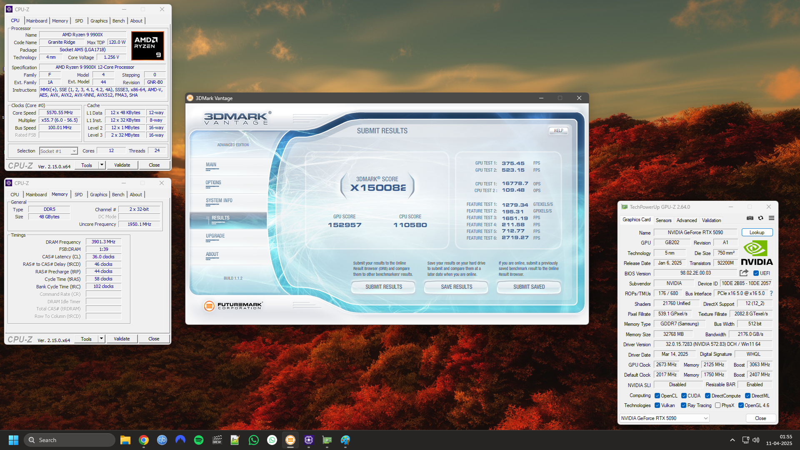Open Validation tab in GPU-Z
The image size is (800, 450).
point(711,220)
